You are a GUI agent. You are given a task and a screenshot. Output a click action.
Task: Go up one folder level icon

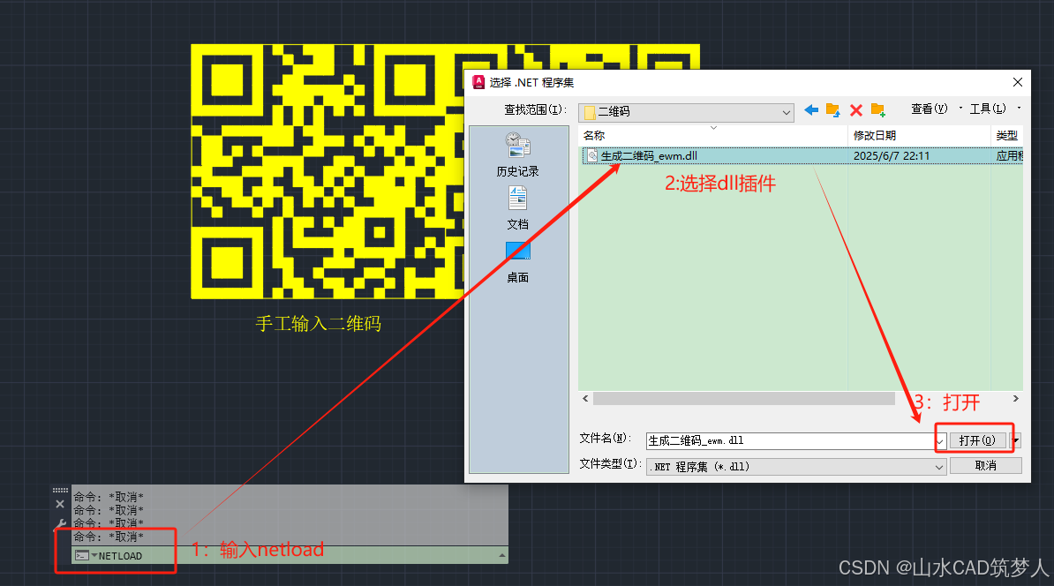[833, 110]
